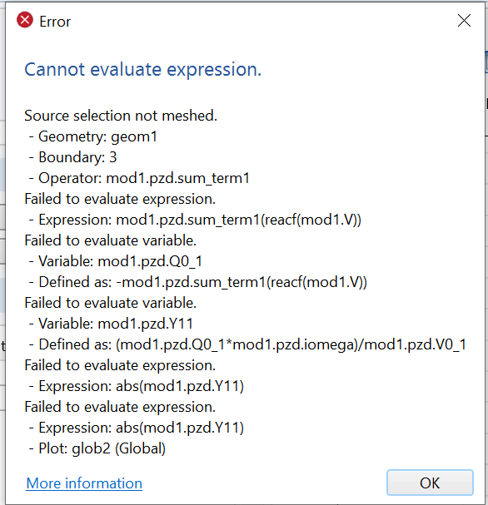Click the 'Defined as: (mod1.pzd.Q0_1*mod1.pzd.iomega)' line
Screen dimensions: 488x505
(247, 344)
